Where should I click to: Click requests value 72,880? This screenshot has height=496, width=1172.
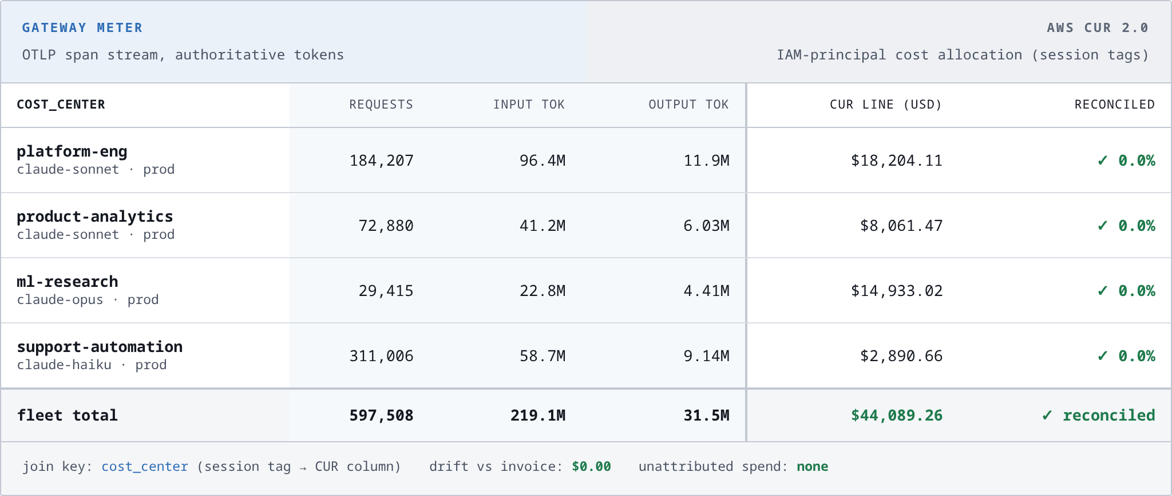click(x=386, y=226)
